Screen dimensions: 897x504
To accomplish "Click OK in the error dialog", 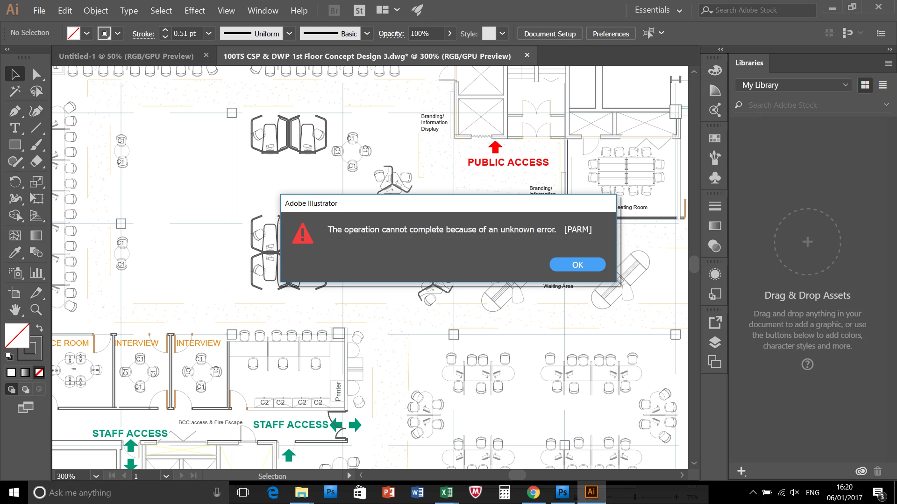I will point(577,265).
